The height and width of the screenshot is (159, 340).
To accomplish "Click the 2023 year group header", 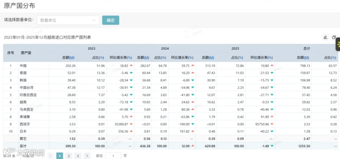I will [x=91, y=49].
